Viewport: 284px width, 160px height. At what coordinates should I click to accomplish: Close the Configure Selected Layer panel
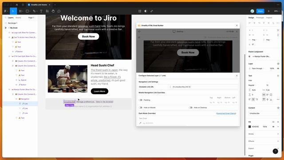tap(237, 76)
